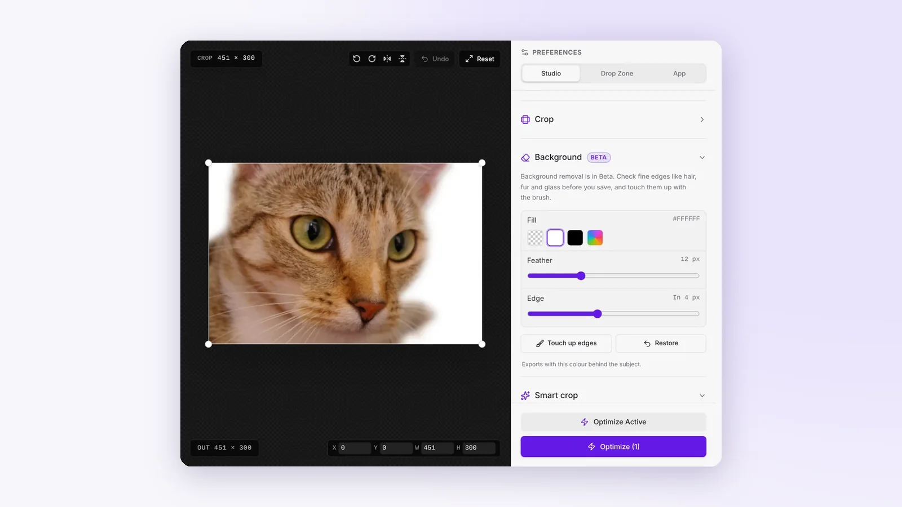Reset the crop area

[x=480, y=59]
